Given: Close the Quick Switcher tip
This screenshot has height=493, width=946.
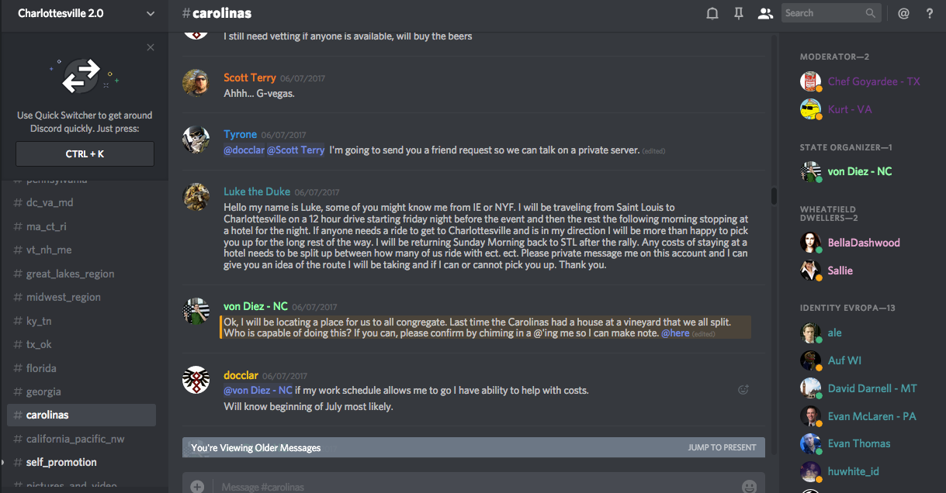Looking at the screenshot, I should click(x=151, y=47).
